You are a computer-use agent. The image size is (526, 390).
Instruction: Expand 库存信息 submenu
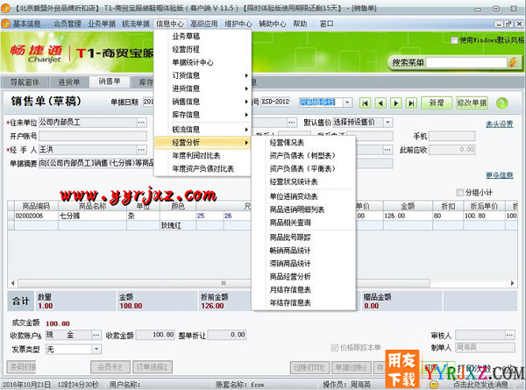pos(203,115)
